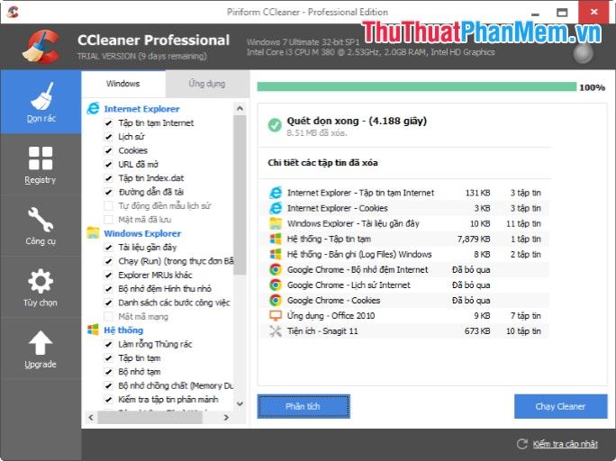Enable Mật mã mạng checkbox
Image resolution: width=616 pixels, height=461 pixels.
tap(108, 316)
